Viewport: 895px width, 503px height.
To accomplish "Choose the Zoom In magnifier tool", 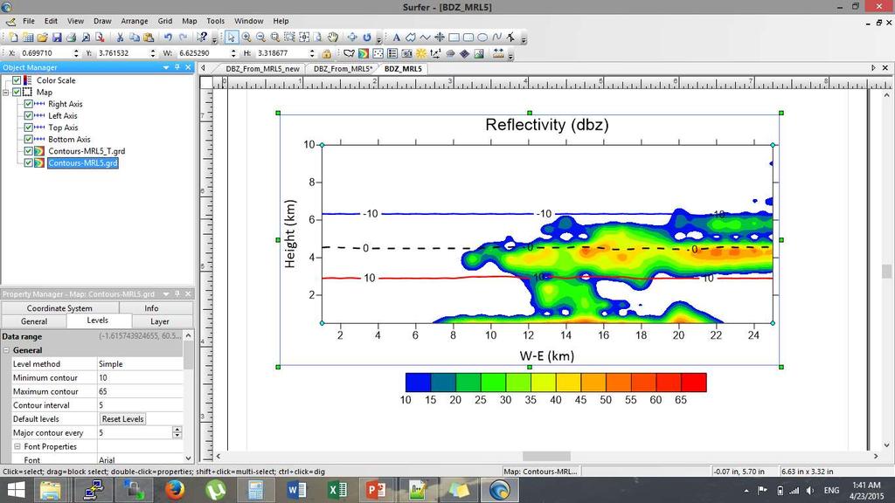I will point(246,37).
